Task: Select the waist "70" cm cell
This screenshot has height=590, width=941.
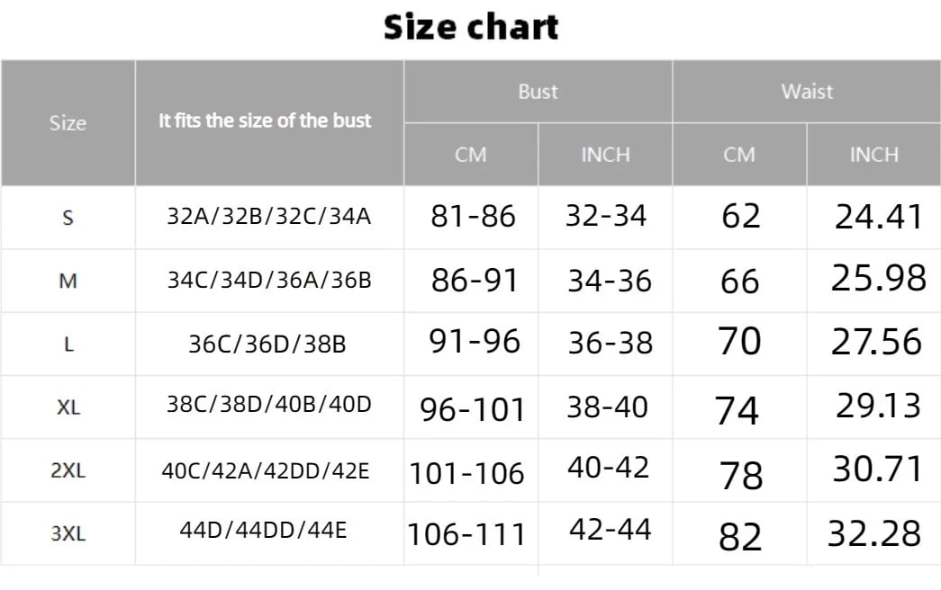Action: 739,343
